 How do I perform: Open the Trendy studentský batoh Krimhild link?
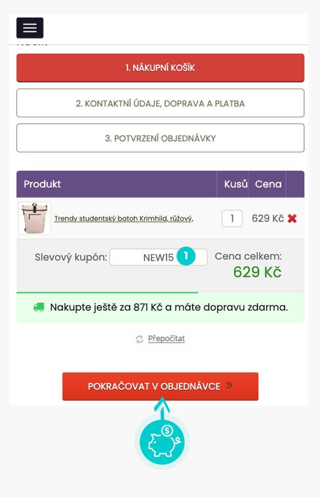(x=123, y=218)
